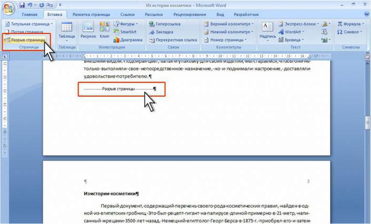Open the undo history arrow
Viewport: 371px width, 224px height.
click(x=35, y=5)
